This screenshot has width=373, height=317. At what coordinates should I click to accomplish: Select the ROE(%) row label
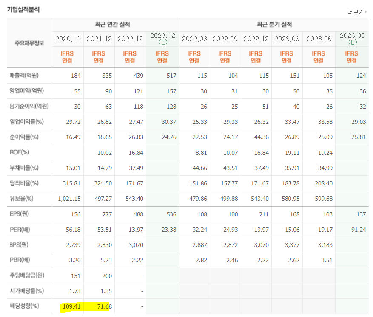pos(20,152)
